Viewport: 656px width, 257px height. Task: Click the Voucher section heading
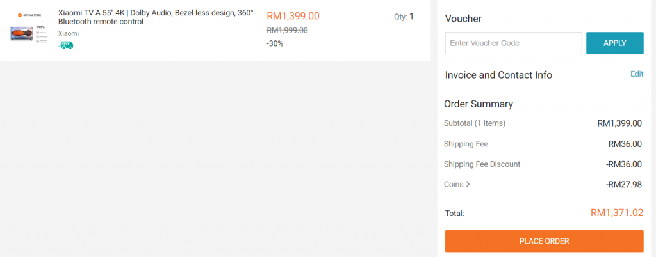point(463,19)
